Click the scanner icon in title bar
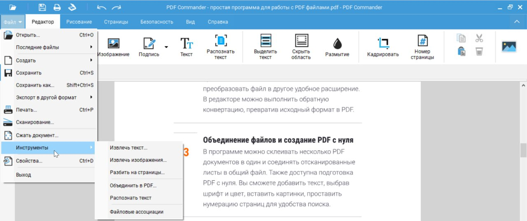Screen dimensions: 527x221 pyautogui.click(x=72, y=7)
